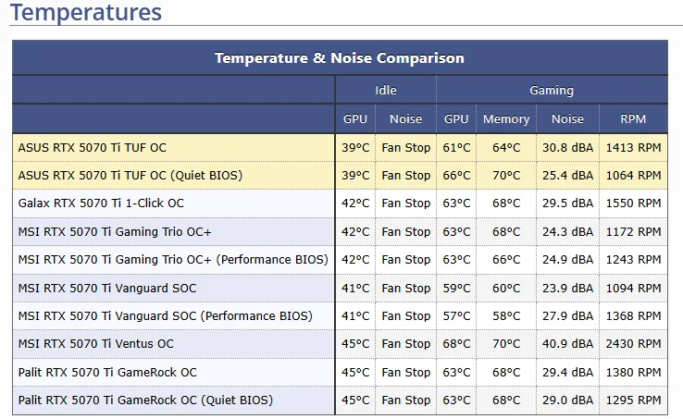Select the MSI RTX 5070 Ti Vanguard SOC name
The height and width of the screenshot is (419, 683).
pyautogui.click(x=107, y=288)
